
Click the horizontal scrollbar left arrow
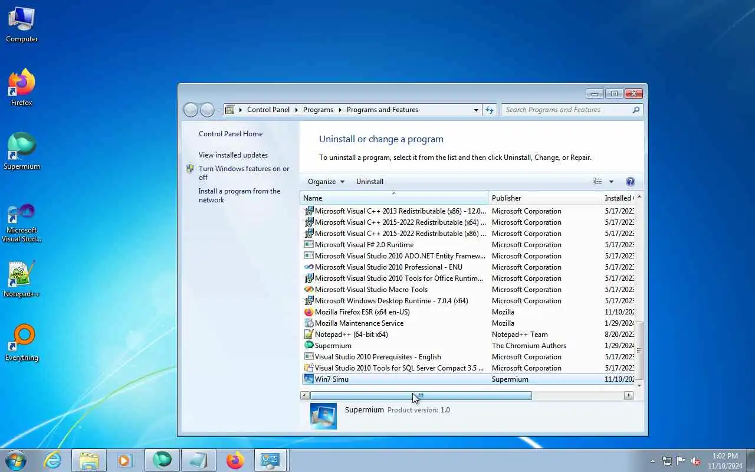point(305,395)
